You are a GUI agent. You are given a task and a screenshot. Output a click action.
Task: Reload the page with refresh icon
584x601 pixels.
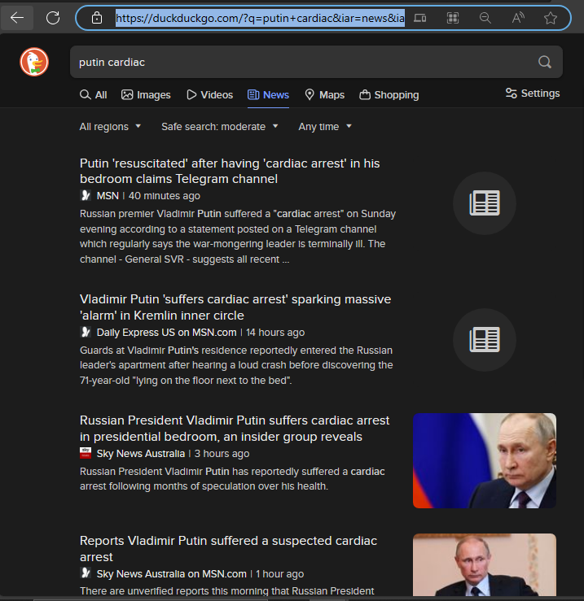click(x=53, y=18)
